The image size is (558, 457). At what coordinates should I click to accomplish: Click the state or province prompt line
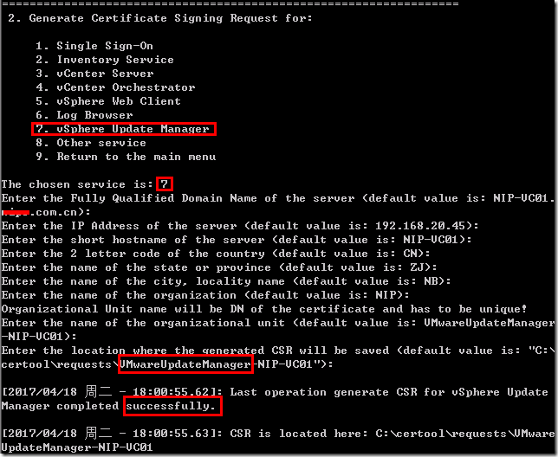pos(219,267)
